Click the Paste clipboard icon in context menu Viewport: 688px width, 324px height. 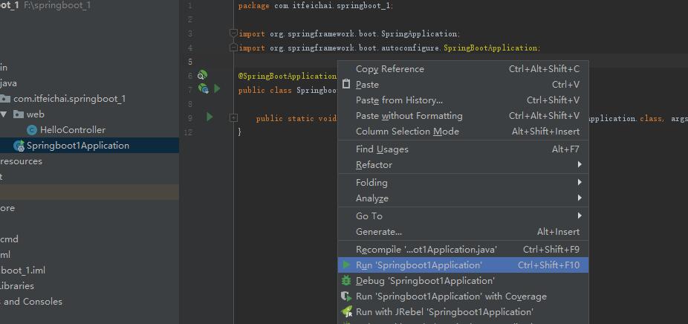346,84
